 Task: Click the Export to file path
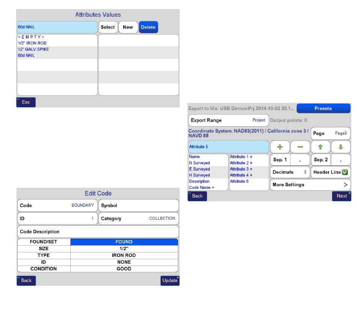click(x=241, y=108)
